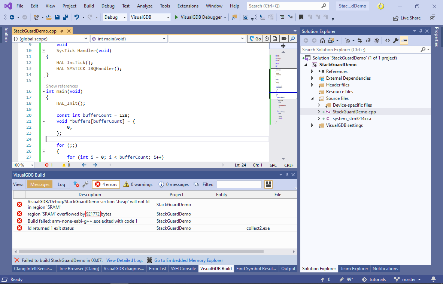
Task: Click the editor minimap scroll preview
Action: pos(283,84)
